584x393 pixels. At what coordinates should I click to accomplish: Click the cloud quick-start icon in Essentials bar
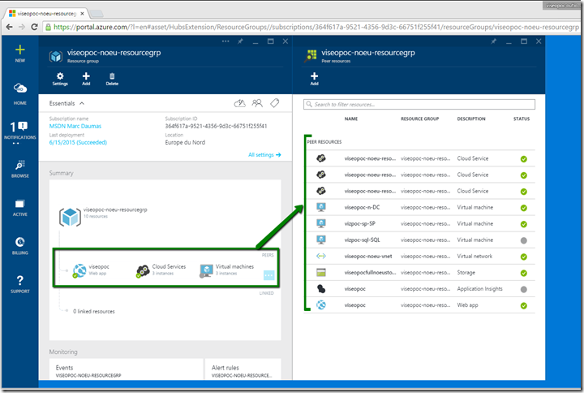(239, 103)
